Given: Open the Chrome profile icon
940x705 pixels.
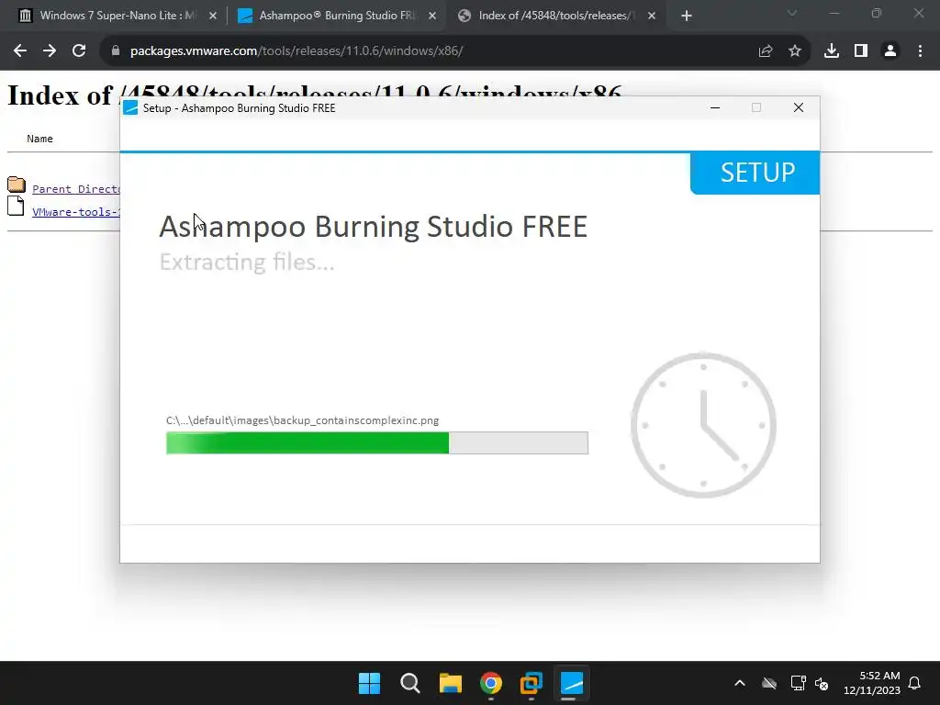Looking at the screenshot, I should pos(890,51).
